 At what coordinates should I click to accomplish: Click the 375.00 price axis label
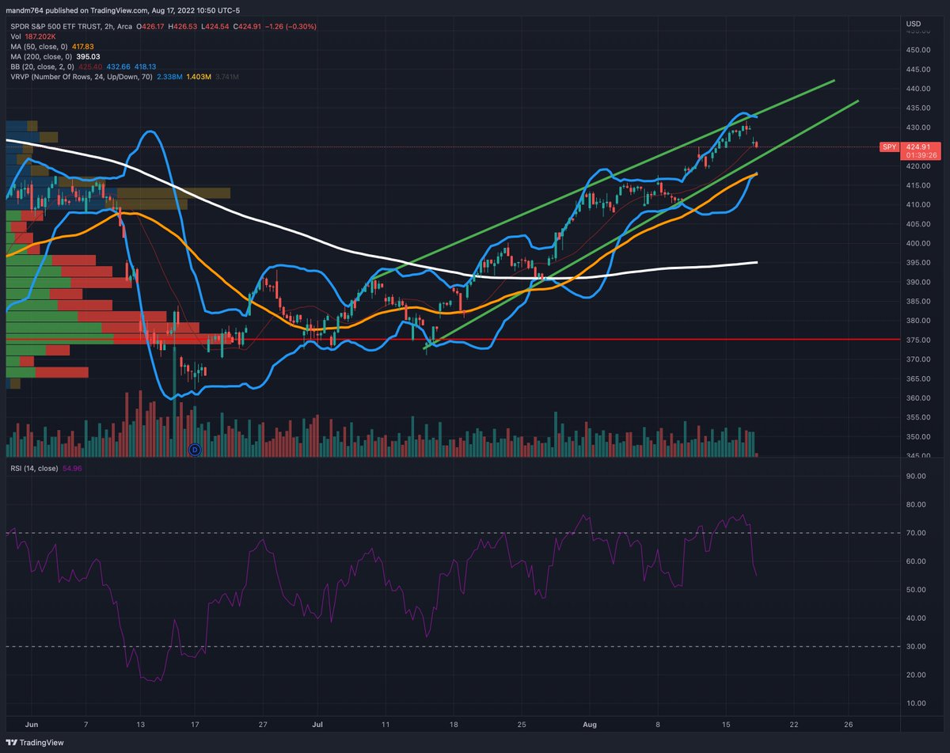tap(918, 340)
